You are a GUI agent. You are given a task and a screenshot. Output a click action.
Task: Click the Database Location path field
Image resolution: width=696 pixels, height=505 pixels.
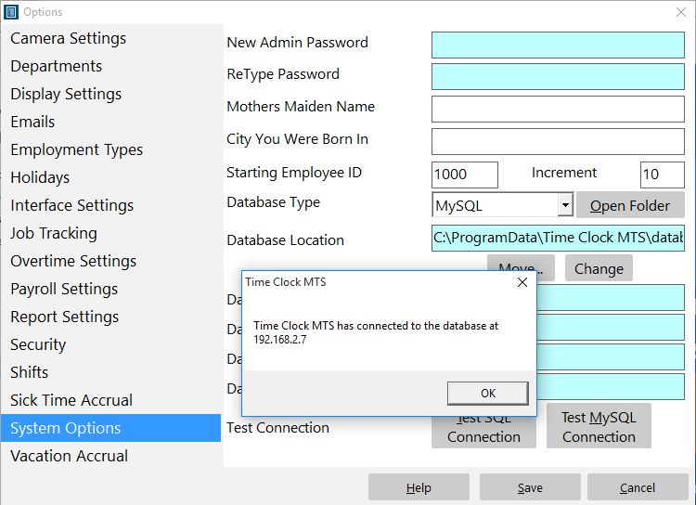pyautogui.click(x=558, y=238)
